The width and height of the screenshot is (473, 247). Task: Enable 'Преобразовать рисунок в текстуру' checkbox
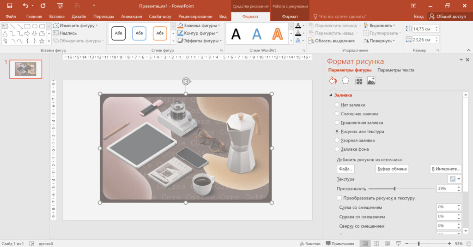click(x=340, y=198)
